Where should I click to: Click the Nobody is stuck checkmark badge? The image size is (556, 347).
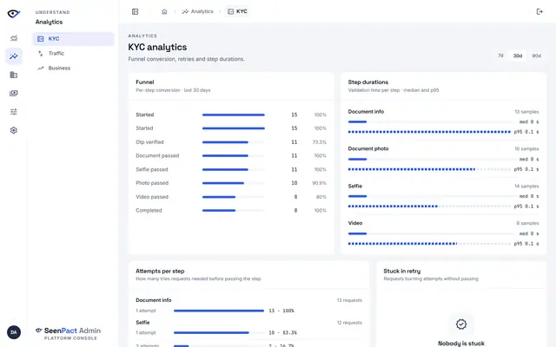click(461, 324)
